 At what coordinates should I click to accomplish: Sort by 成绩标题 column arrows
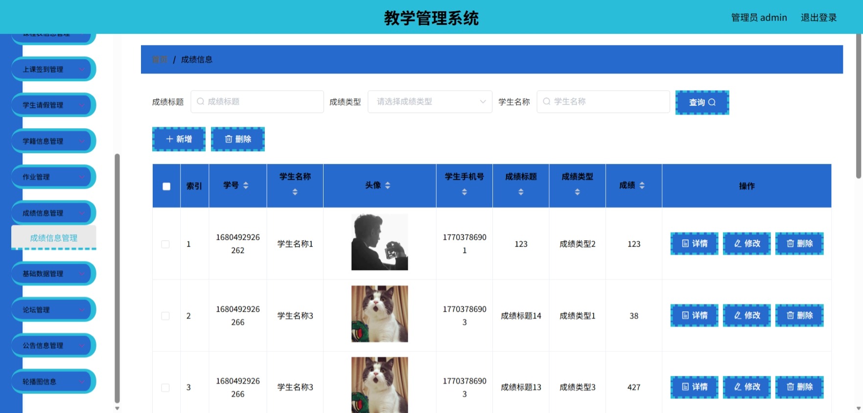pyautogui.click(x=521, y=192)
